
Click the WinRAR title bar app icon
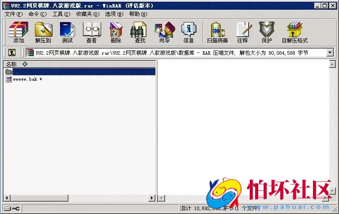click(x=6, y=6)
